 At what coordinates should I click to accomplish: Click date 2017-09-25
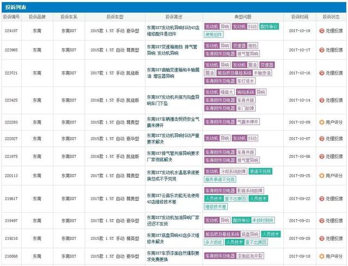tap(300, 176)
